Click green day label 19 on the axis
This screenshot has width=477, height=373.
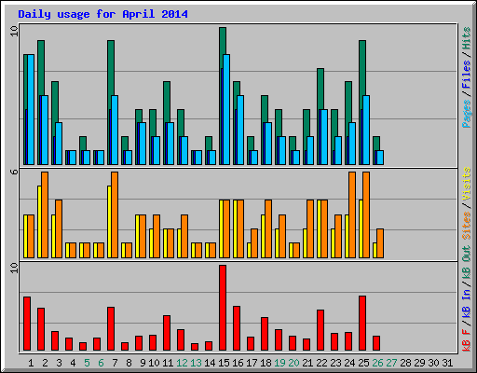[x=279, y=363]
